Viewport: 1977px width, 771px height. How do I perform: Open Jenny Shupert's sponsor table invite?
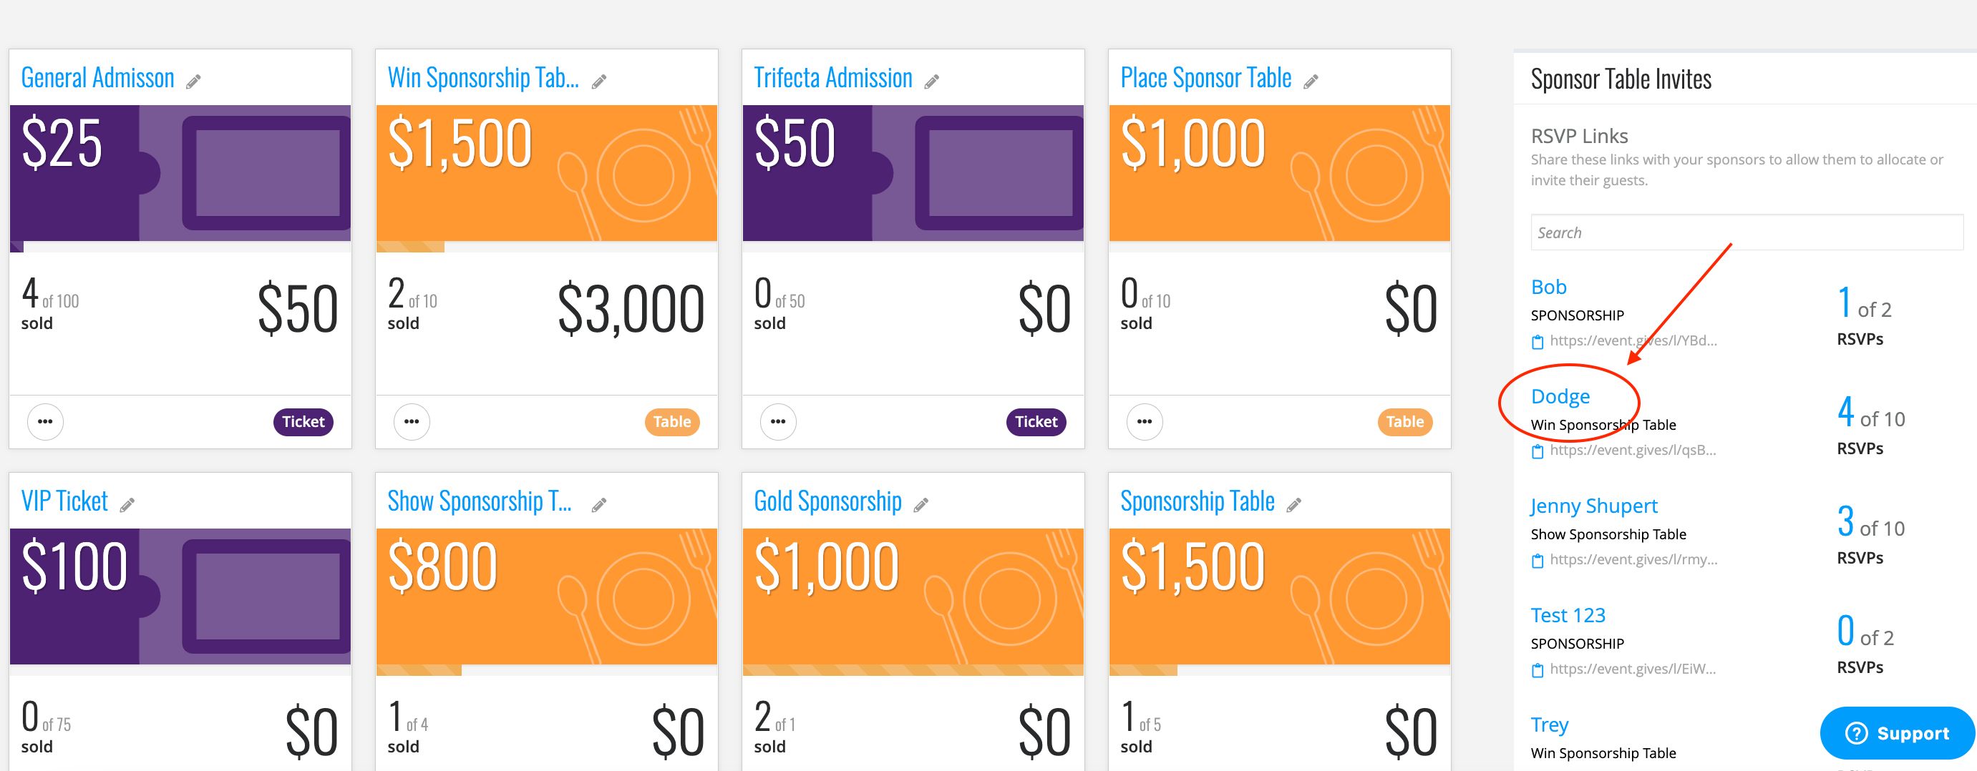click(x=1594, y=506)
